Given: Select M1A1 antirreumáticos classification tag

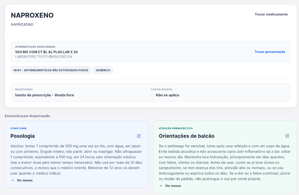Looking at the screenshot, I should (51, 70).
